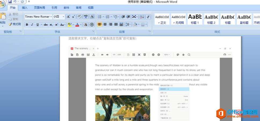This screenshot has width=260, height=121.
Task: Click the Grow Font icon
Action: pos(68,17)
